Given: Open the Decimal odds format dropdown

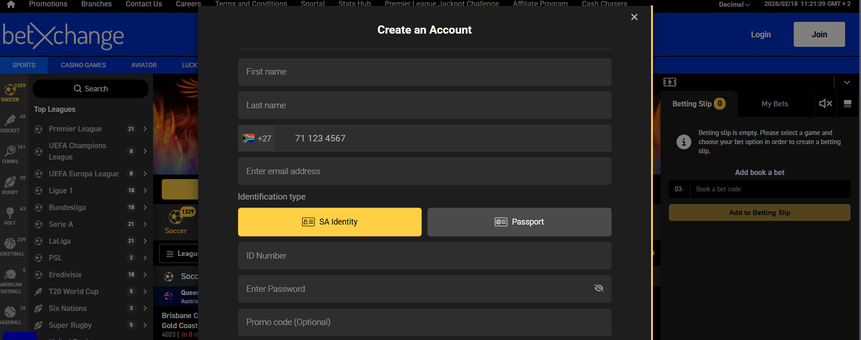Looking at the screenshot, I should (734, 5).
